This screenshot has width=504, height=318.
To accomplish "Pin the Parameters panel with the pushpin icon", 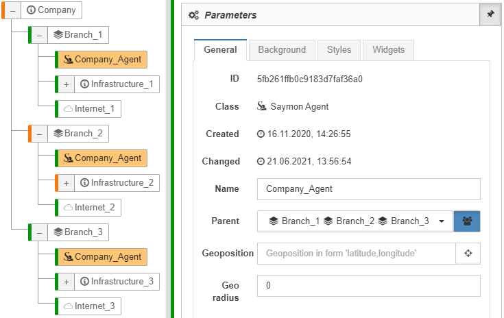I will (490, 14).
